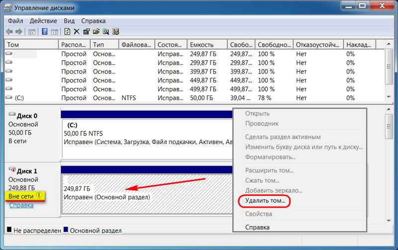The image size is (398, 250).
Task: Open the Действие menu
Action: click(43, 21)
